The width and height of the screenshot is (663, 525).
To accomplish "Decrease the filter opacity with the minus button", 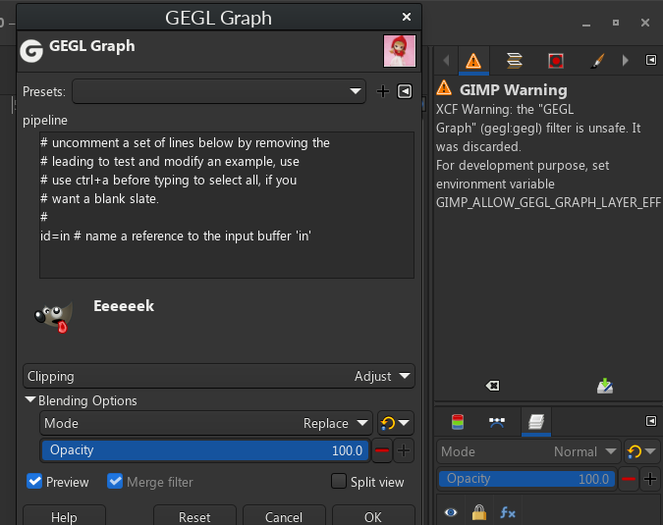I will point(382,450).
